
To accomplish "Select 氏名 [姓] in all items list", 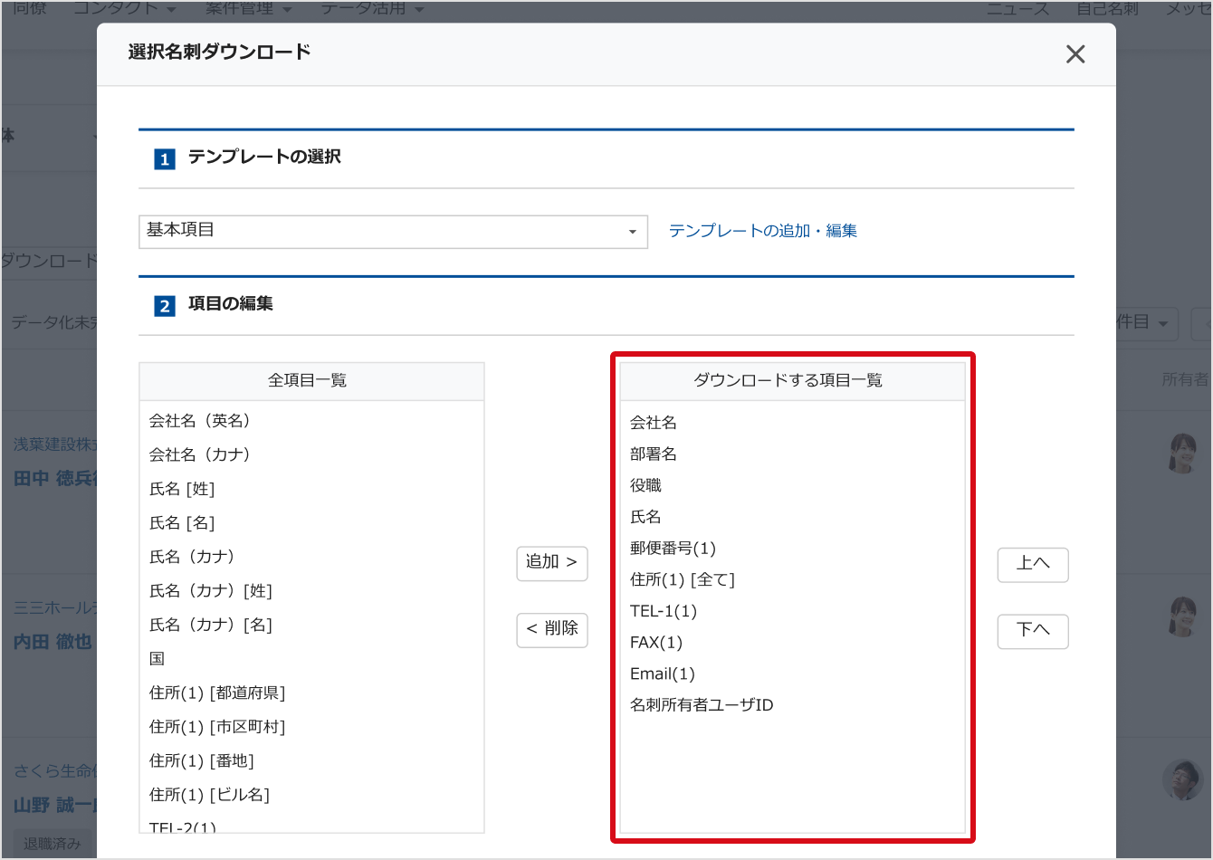I will tap(182, 489).
